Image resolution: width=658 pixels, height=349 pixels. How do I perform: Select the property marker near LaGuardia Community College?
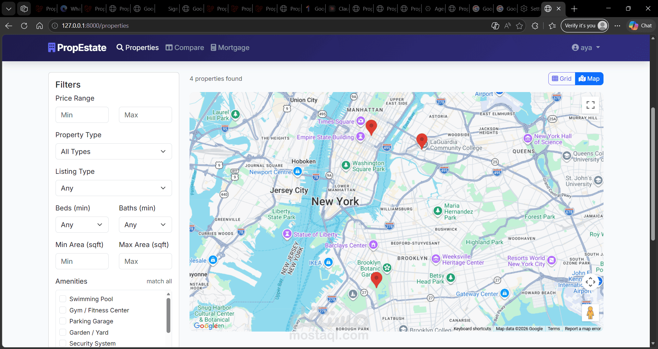422,141
